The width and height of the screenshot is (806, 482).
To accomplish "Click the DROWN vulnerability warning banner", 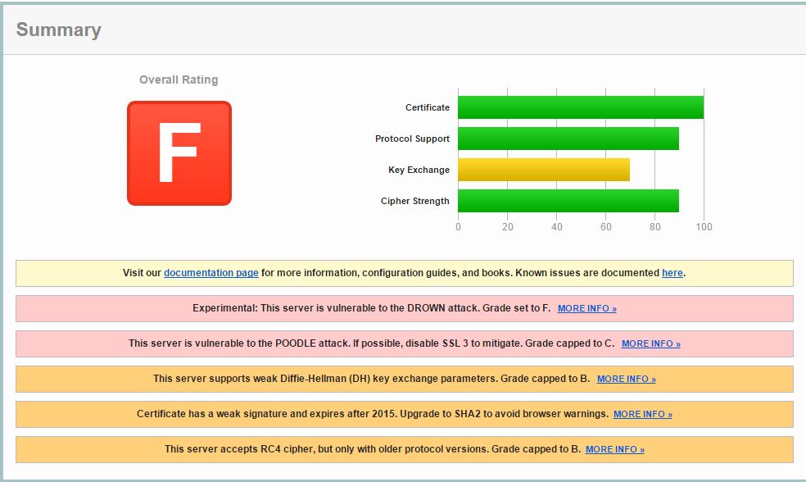I will (x=328, y=308).
